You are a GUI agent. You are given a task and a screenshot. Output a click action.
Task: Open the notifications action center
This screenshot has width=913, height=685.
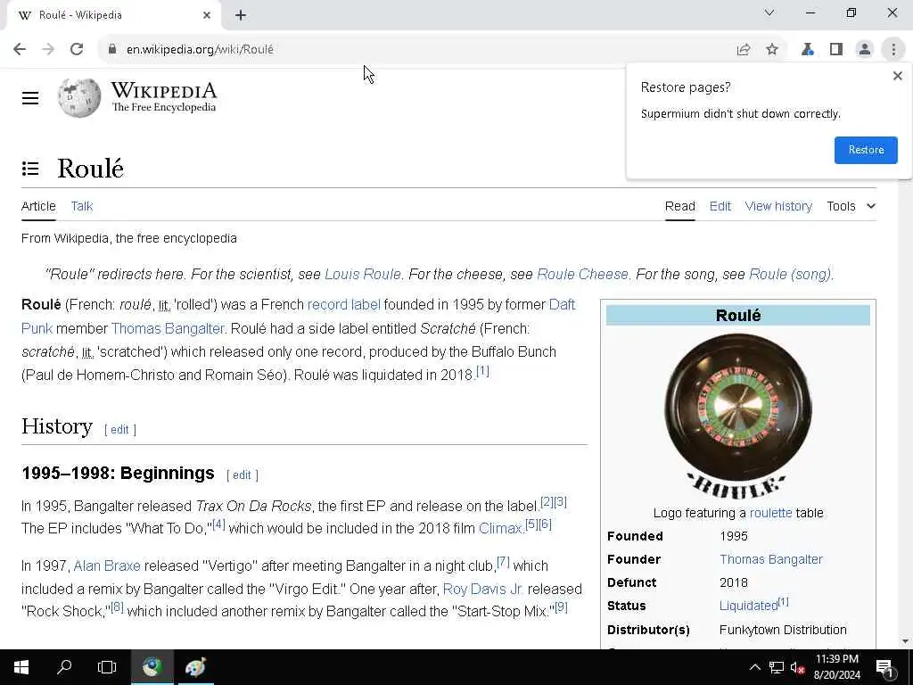point(884,668)
